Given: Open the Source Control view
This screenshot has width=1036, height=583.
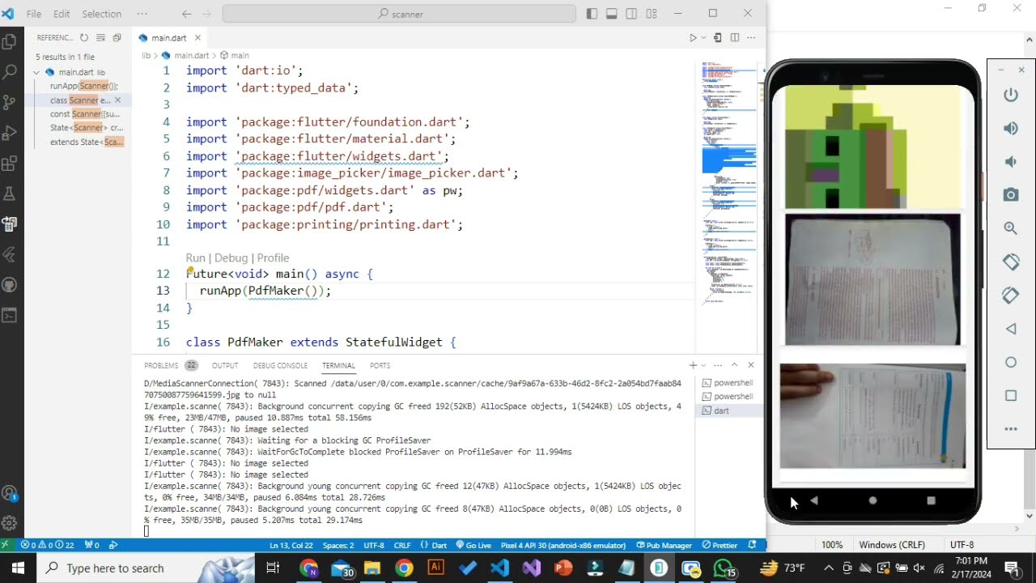Looking at the screenshot, I should click(10, 102).
